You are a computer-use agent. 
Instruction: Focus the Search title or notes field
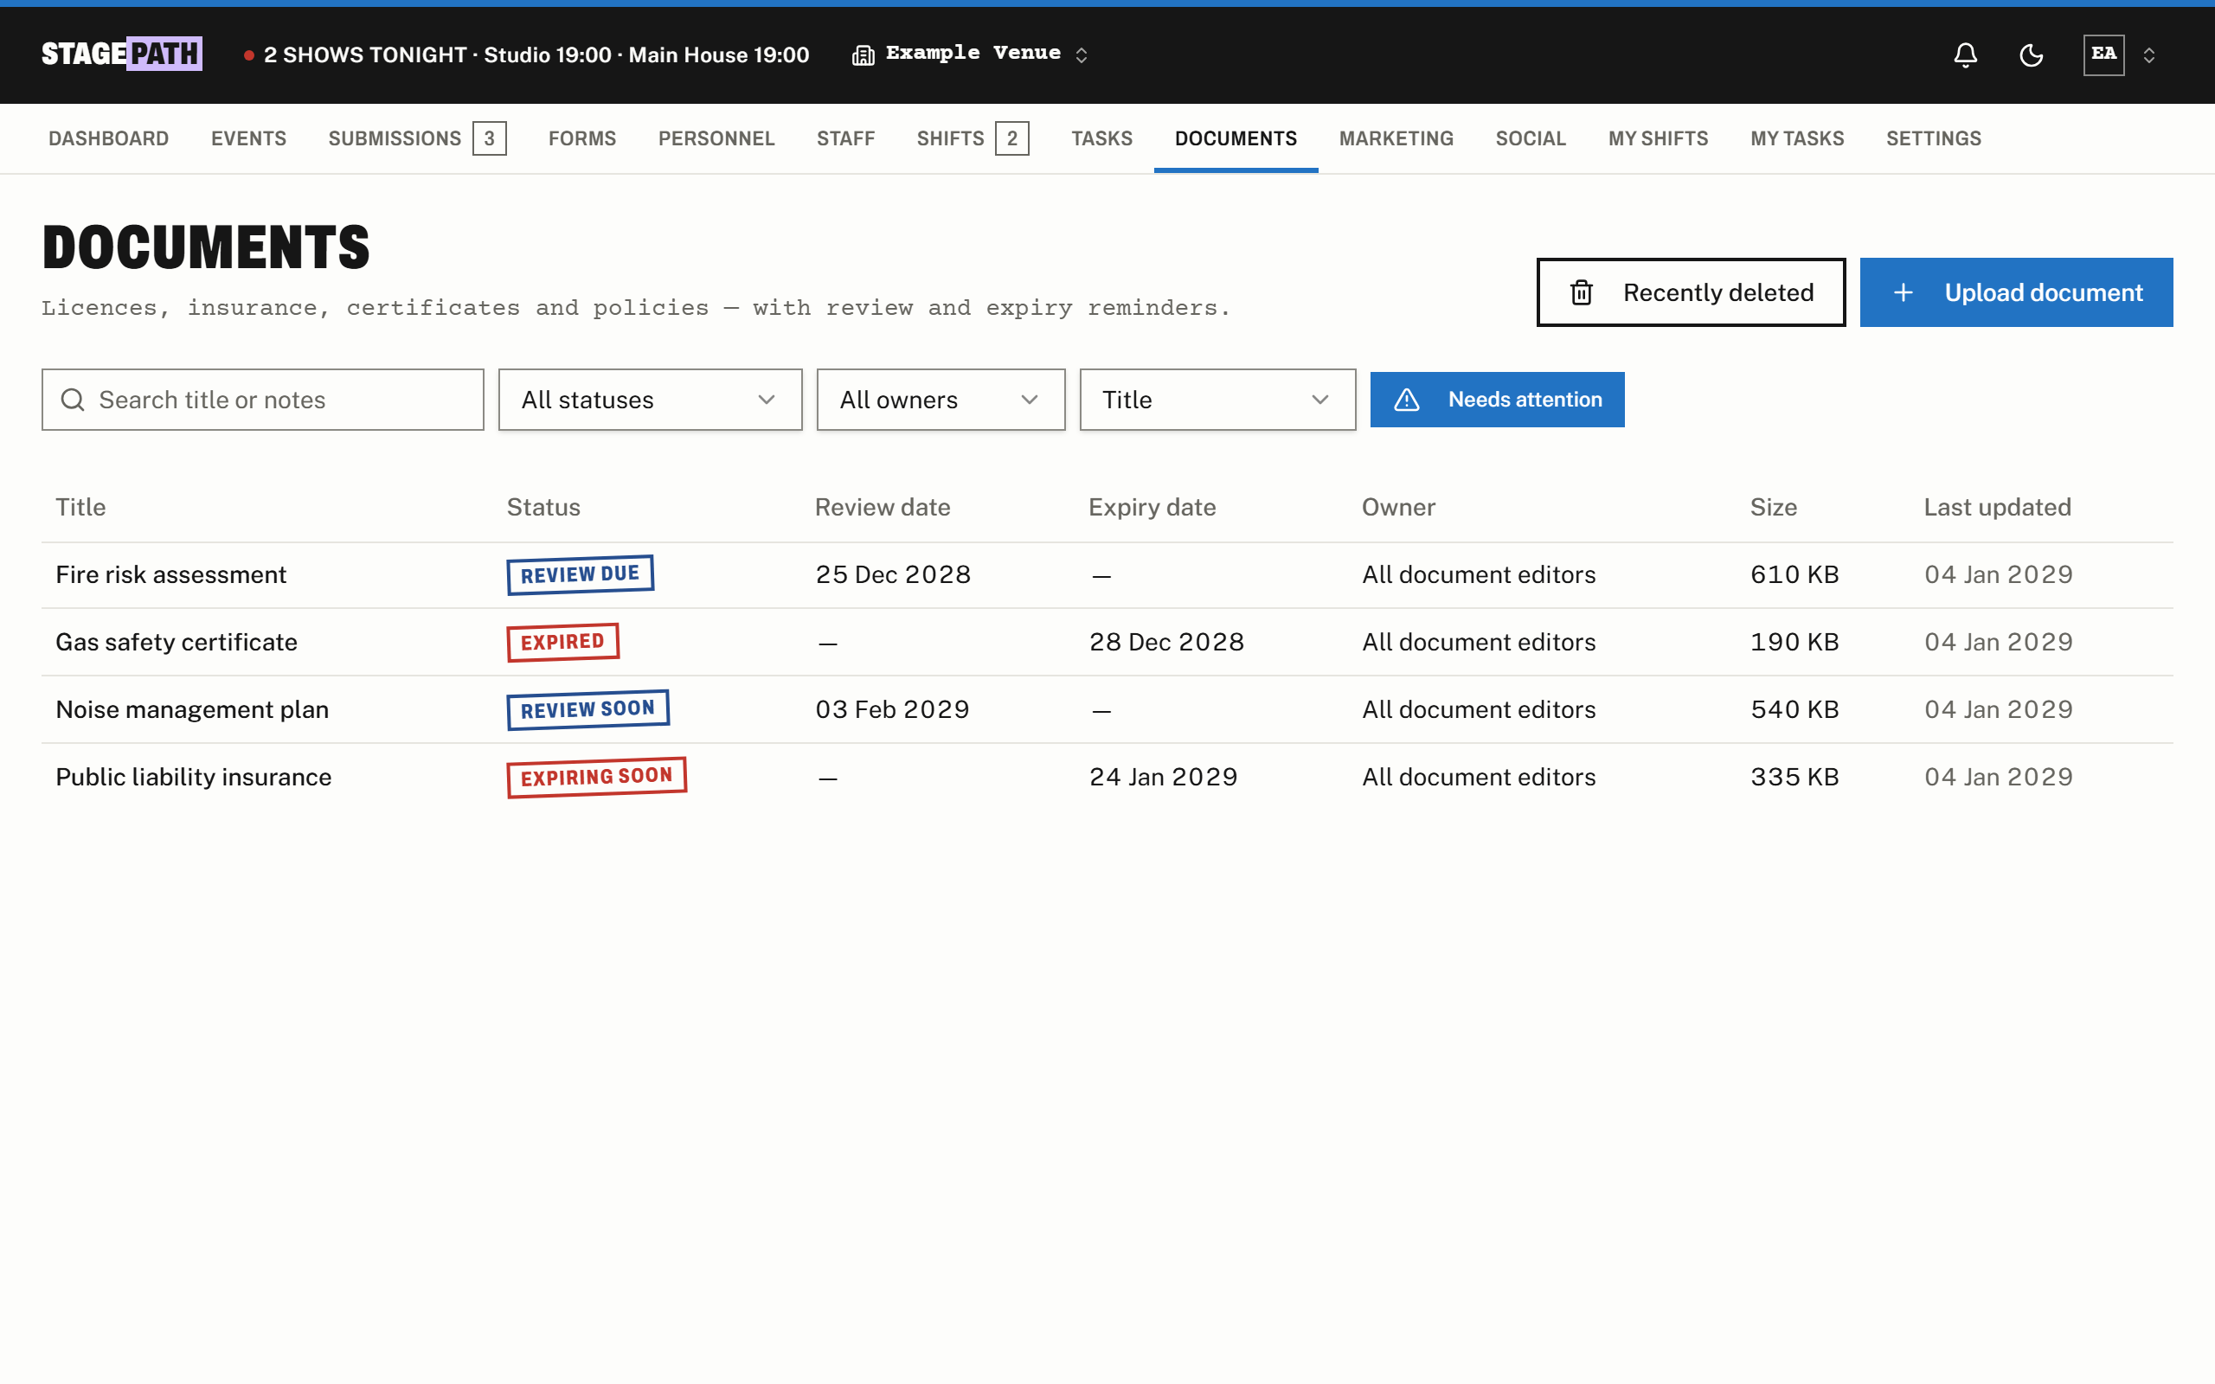[x=263, y=400]
